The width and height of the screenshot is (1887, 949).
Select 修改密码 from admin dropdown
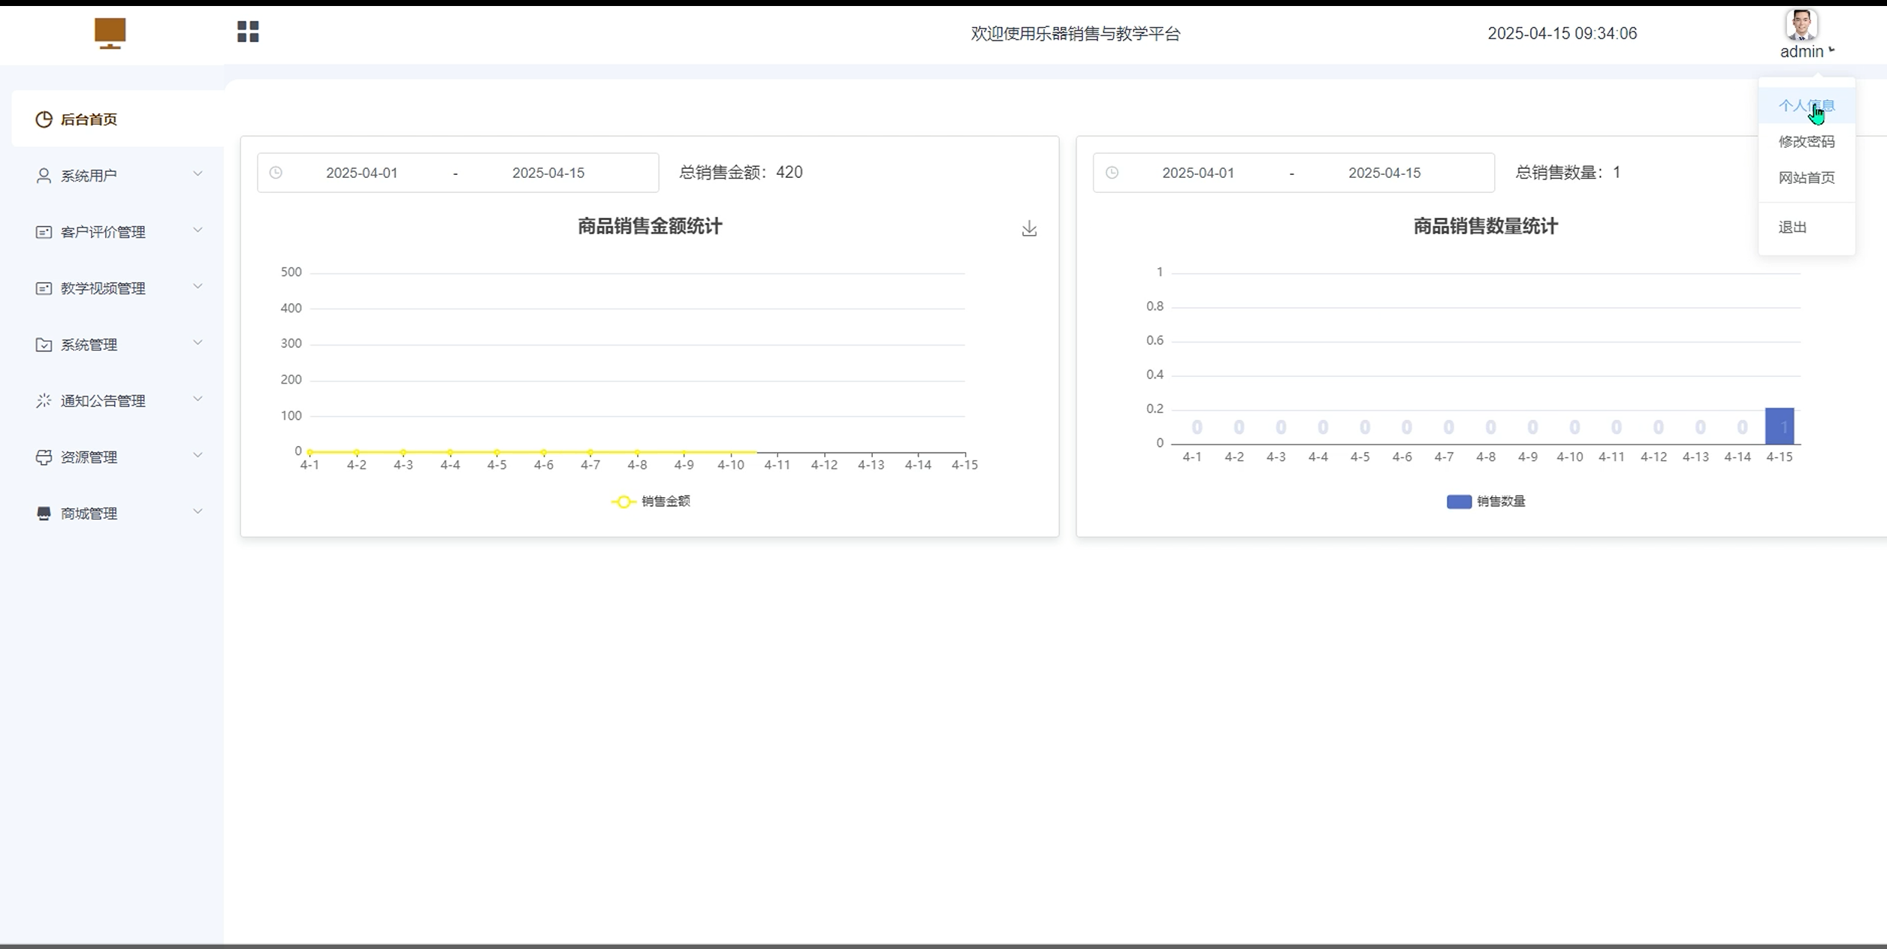[x=1806, y=142]
